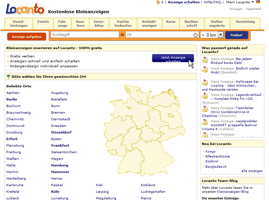
Task: Click the 'alle anzeigen' link
Action: point(252,171)
